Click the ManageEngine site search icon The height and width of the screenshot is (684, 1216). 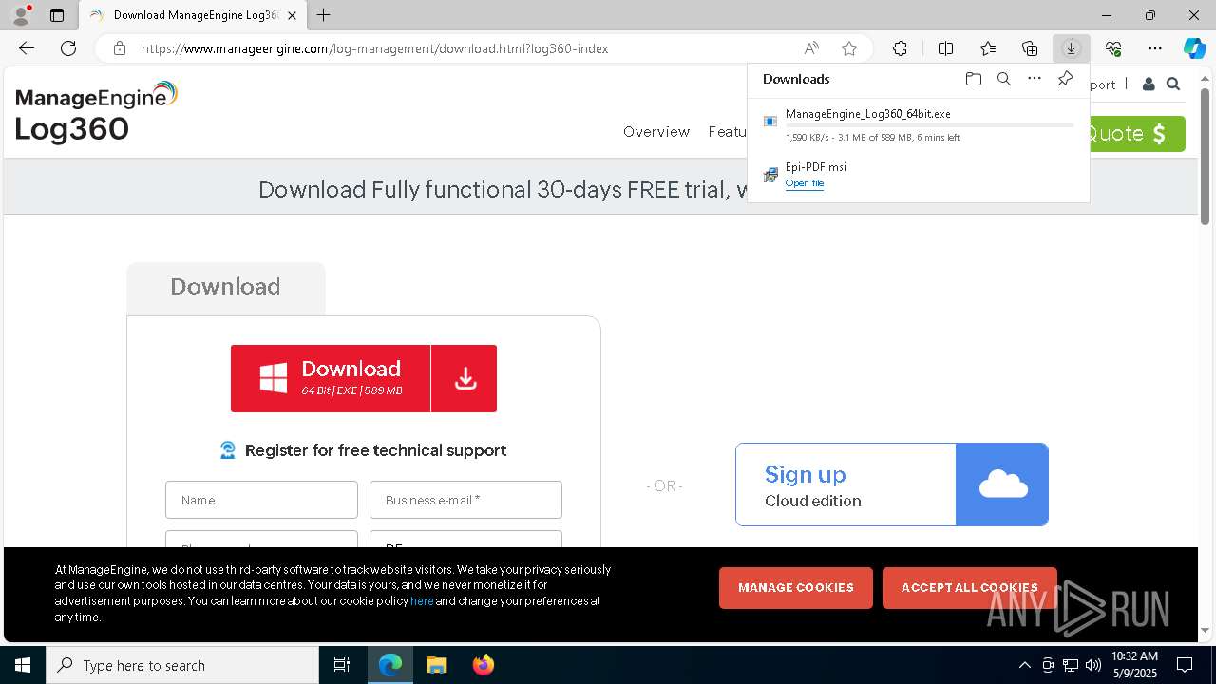point(1173,85)
